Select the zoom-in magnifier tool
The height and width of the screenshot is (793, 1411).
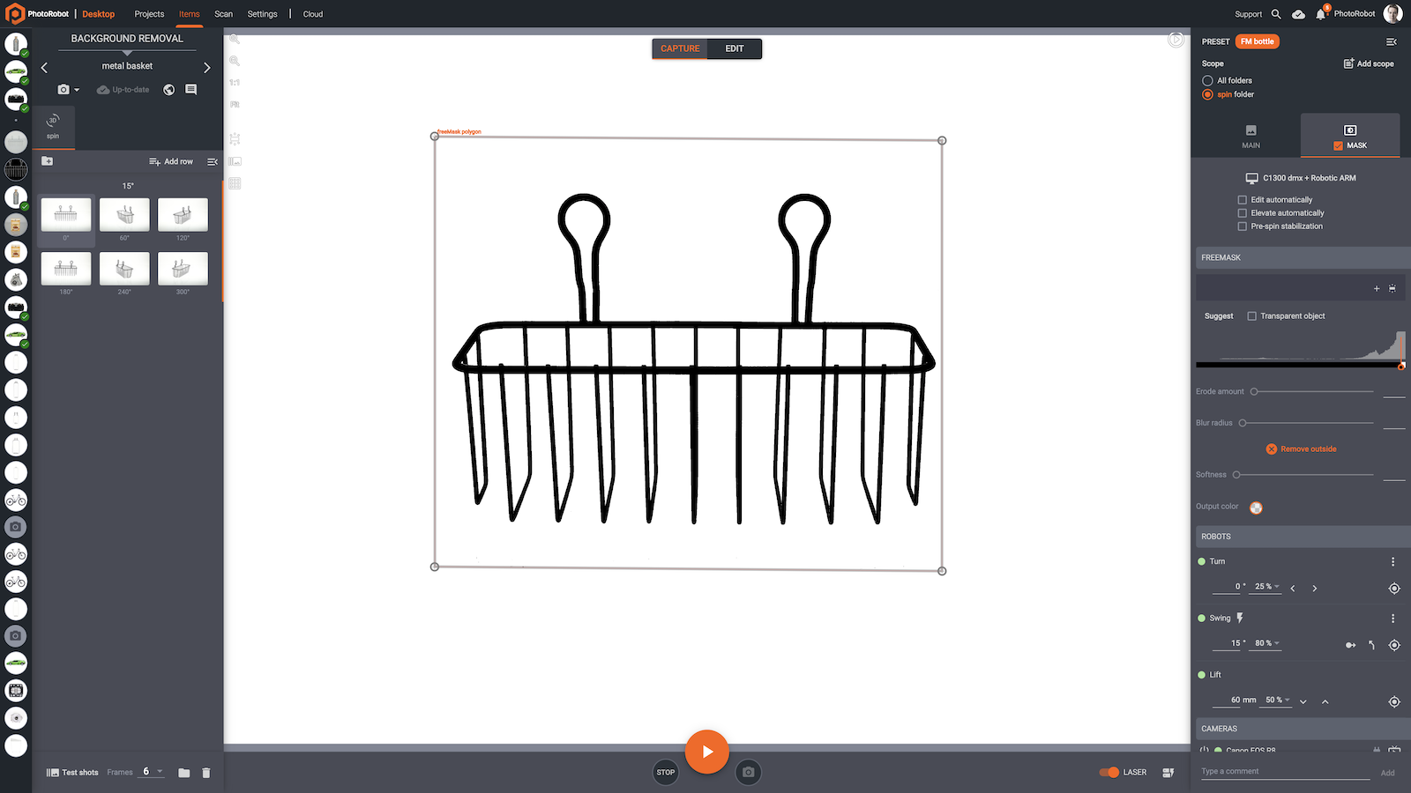click(235, 39)
